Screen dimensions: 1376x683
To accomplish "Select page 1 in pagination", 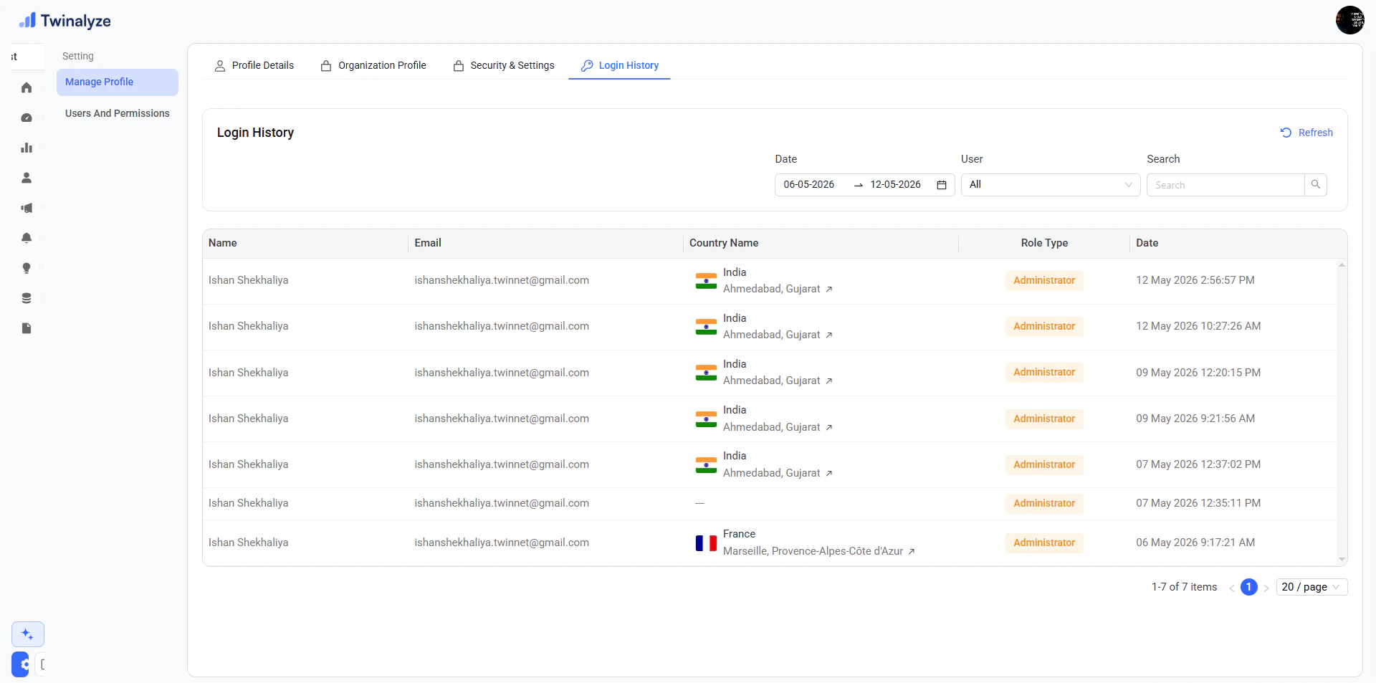I will click(1249, 587).
